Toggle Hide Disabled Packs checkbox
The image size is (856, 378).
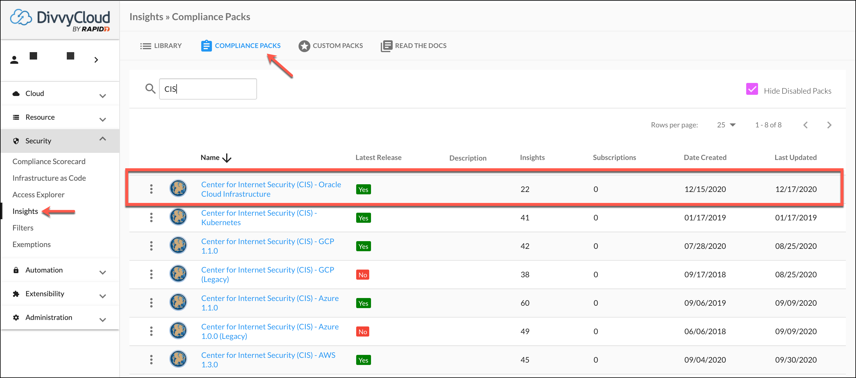(752, 89)
